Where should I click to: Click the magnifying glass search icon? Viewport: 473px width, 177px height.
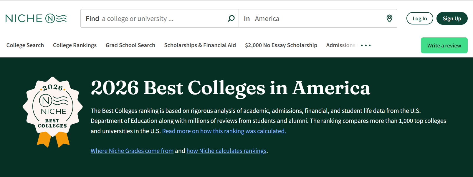(231, 19)
